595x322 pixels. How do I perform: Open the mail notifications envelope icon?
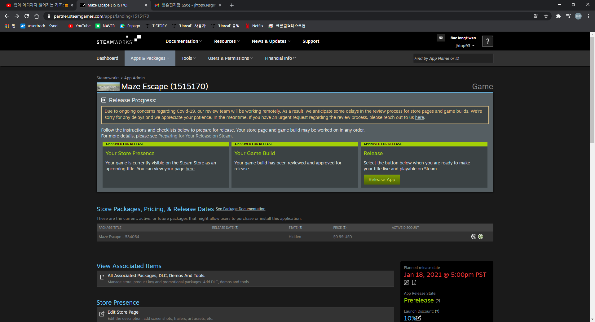coord(441,38)
